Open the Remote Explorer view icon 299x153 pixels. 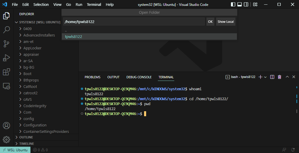tap(6, 86)
